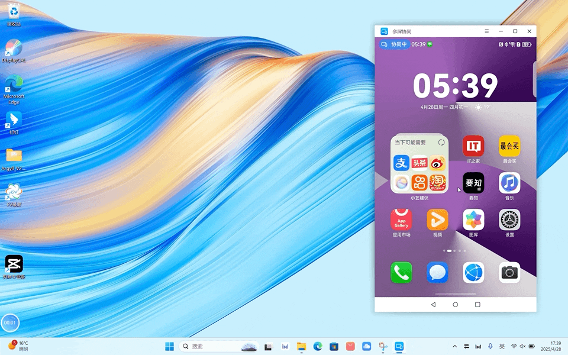This screenshot has width=568, height=355.
Task: Open the green Phone dialer in dock
Action: [x=401, y=273]
